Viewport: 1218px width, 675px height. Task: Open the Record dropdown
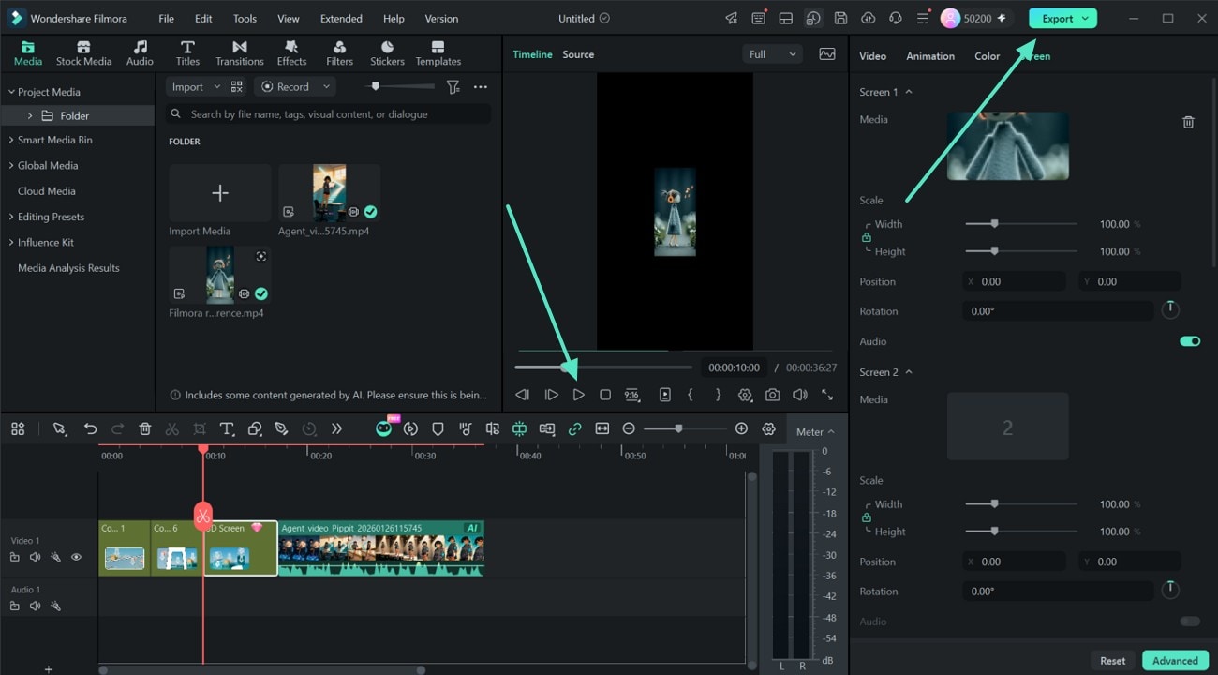coord(296,86)
